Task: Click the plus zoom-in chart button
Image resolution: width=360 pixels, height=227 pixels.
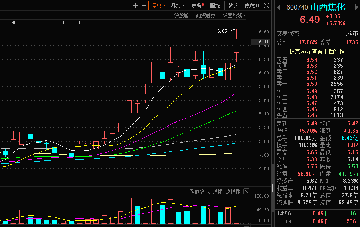Action: click(x=136, y=6)
